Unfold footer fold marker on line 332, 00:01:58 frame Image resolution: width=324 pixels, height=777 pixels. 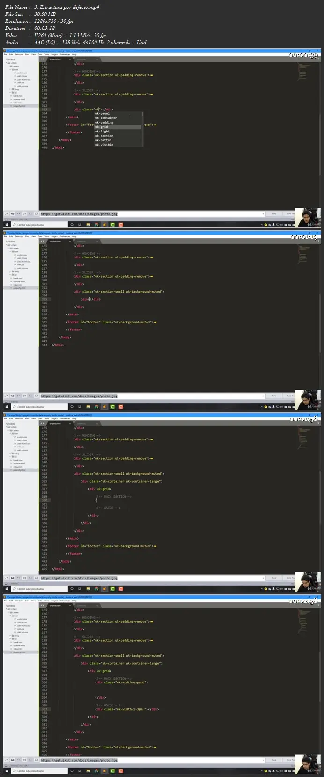point(155,546)
